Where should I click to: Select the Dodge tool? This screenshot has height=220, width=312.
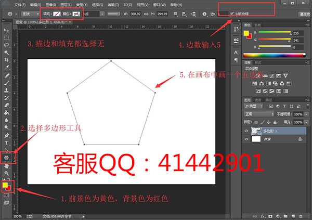tap(6, 127)
